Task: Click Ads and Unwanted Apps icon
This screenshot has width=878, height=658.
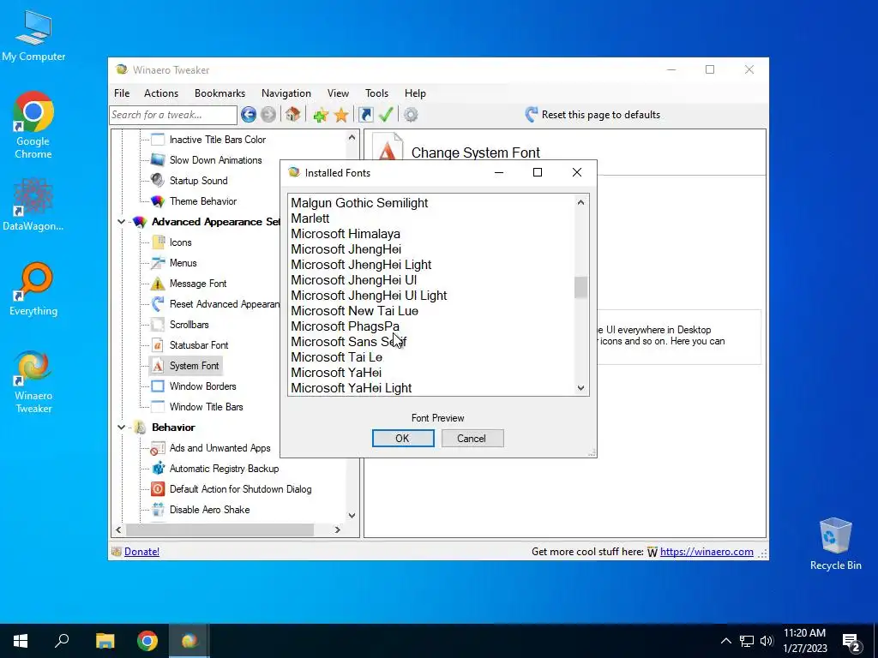Action: [x=158, y=448]
